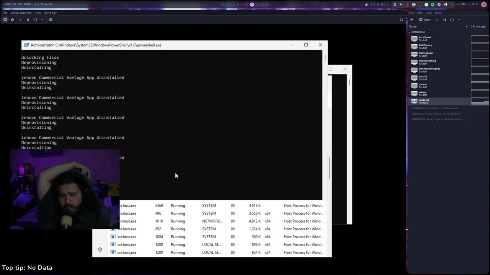
Task: Click the pink notification count badge
Action: [x=483, y=5]
